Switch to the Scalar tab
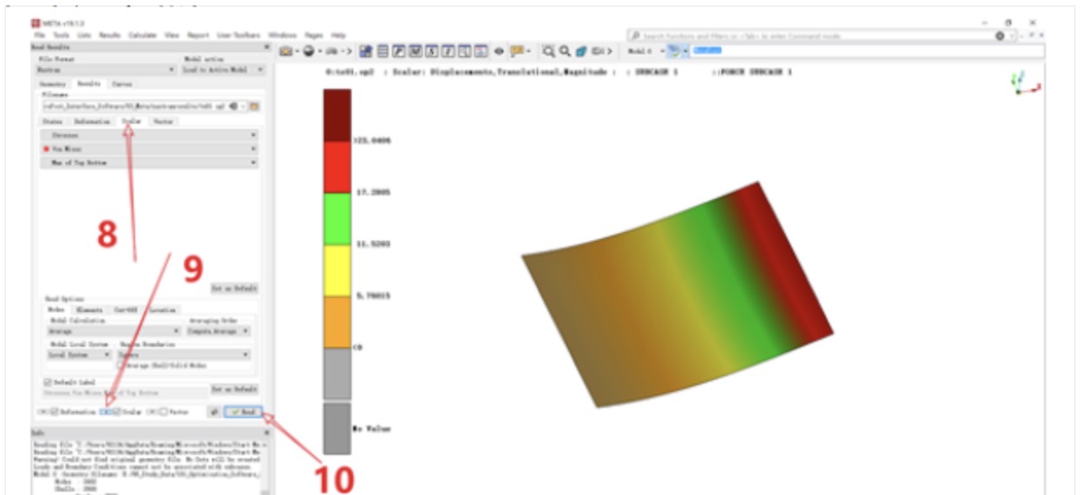 click(x=132, y=122)
